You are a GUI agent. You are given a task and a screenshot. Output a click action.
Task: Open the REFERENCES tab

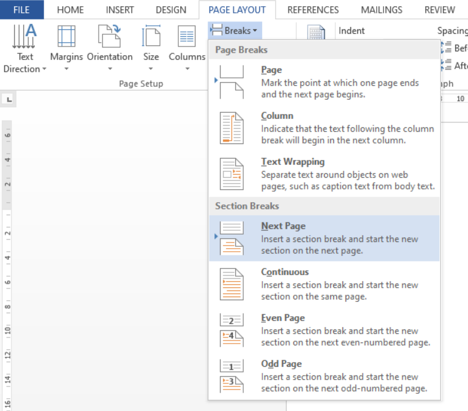coord(313,10)
